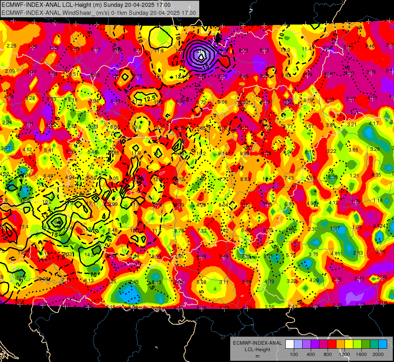Click the wind shear value '4.62'
Image resolution: width=394 pixels, height=362 pixels.
click(x=27, y=150)
